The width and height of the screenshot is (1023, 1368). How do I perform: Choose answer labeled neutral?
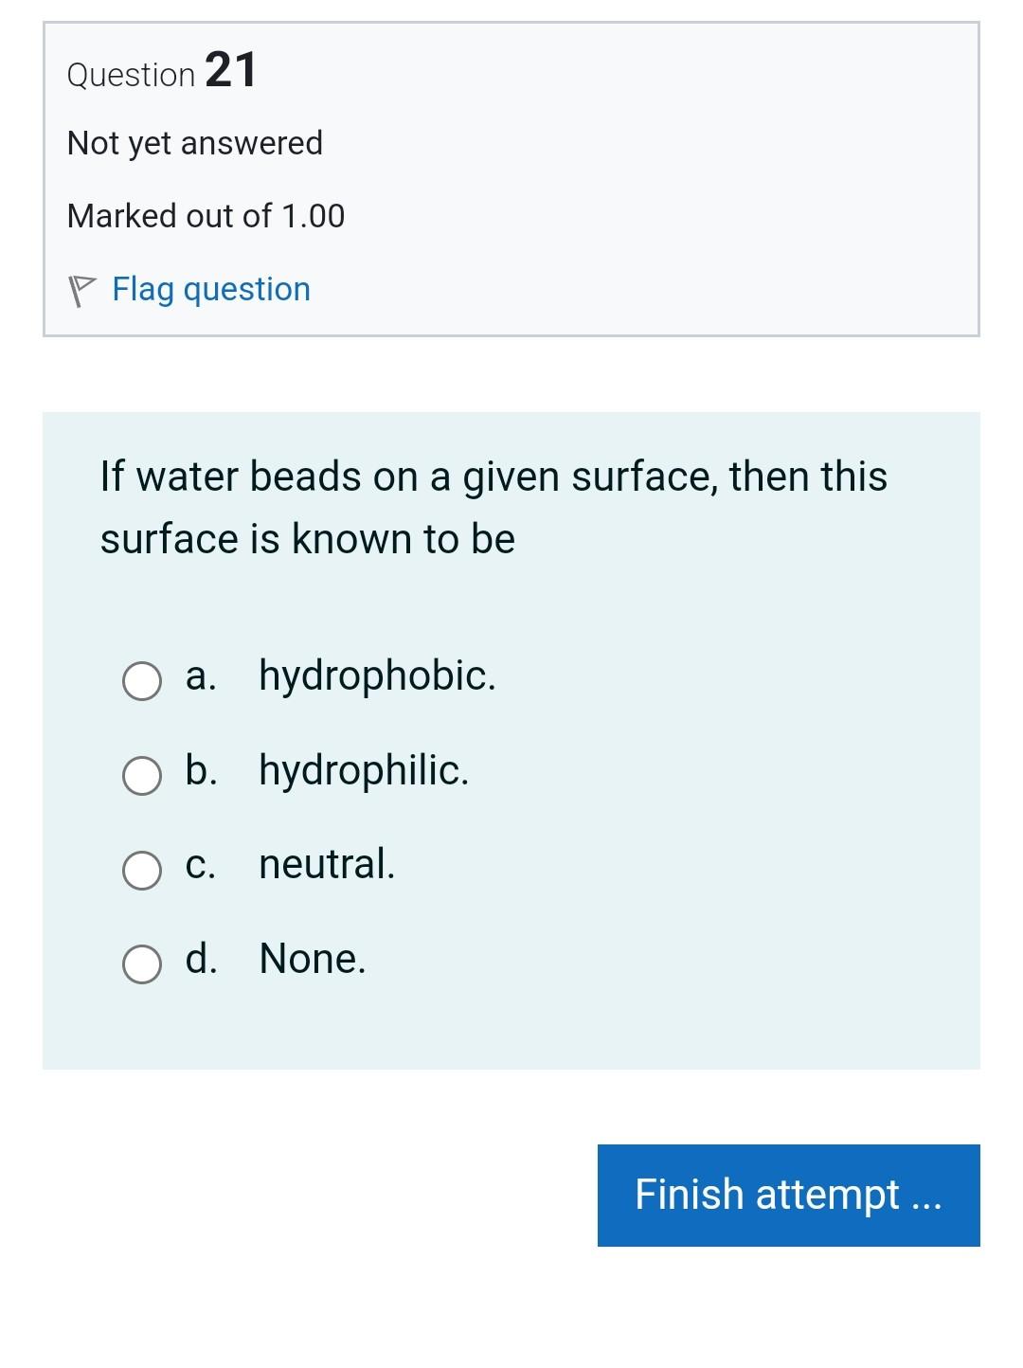(326, 863)
